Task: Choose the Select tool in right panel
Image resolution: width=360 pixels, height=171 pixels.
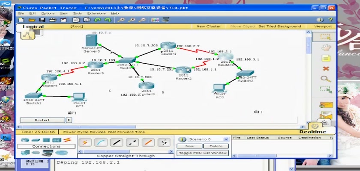Action: pos(326,37)
